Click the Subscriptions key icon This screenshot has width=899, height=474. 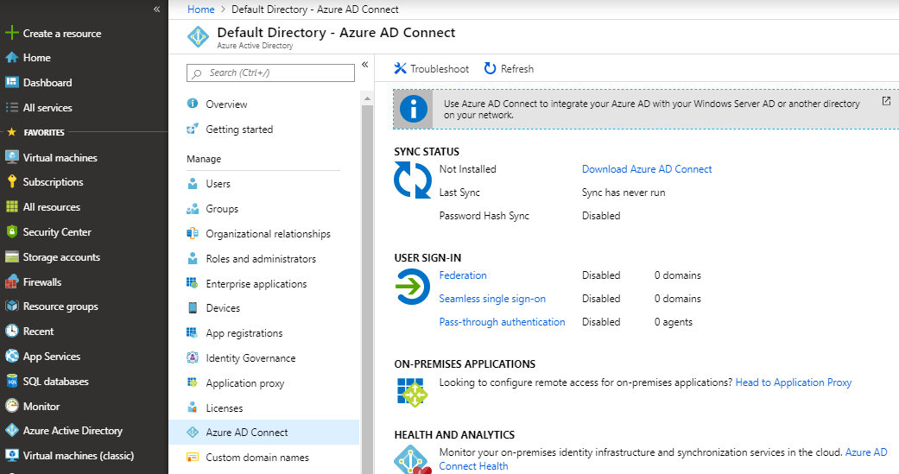(11, 181)
